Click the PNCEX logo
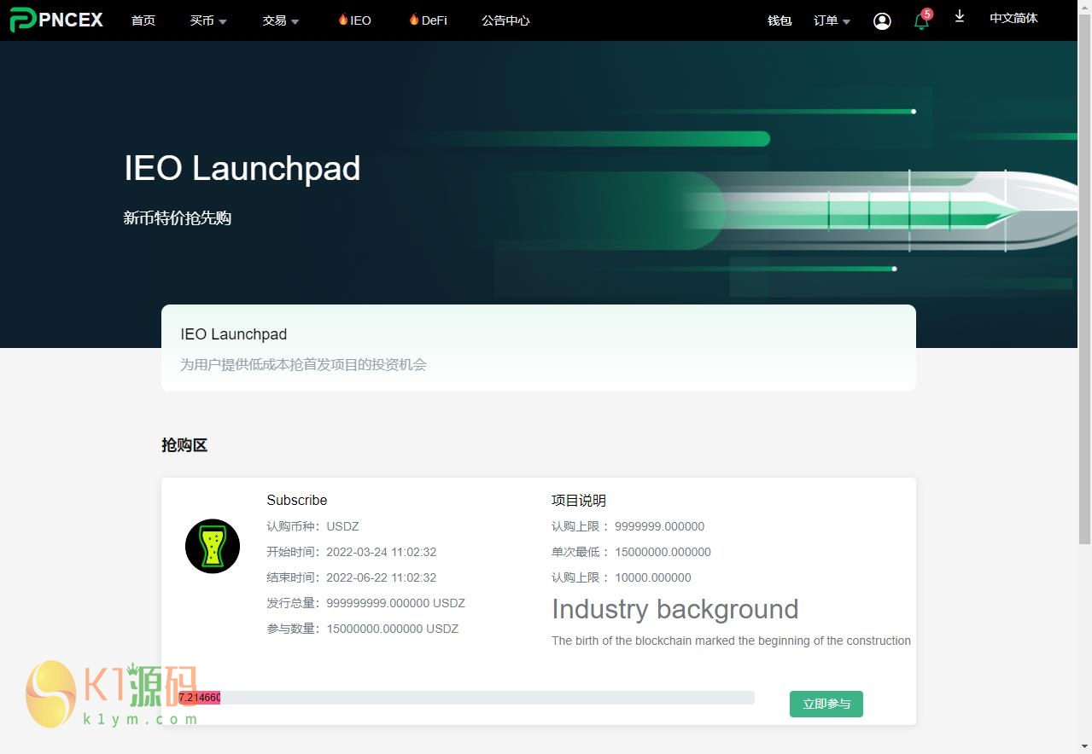The height and width of the screenshot is (754, 1092). (56, 20)
